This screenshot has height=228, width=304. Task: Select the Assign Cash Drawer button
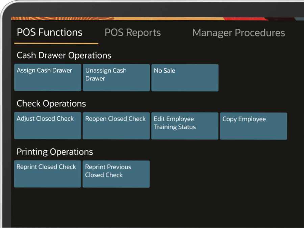click(x=48, y=77)
